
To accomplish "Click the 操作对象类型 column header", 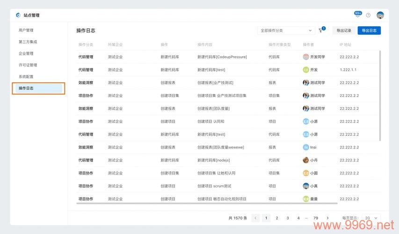I will [279, 44].
